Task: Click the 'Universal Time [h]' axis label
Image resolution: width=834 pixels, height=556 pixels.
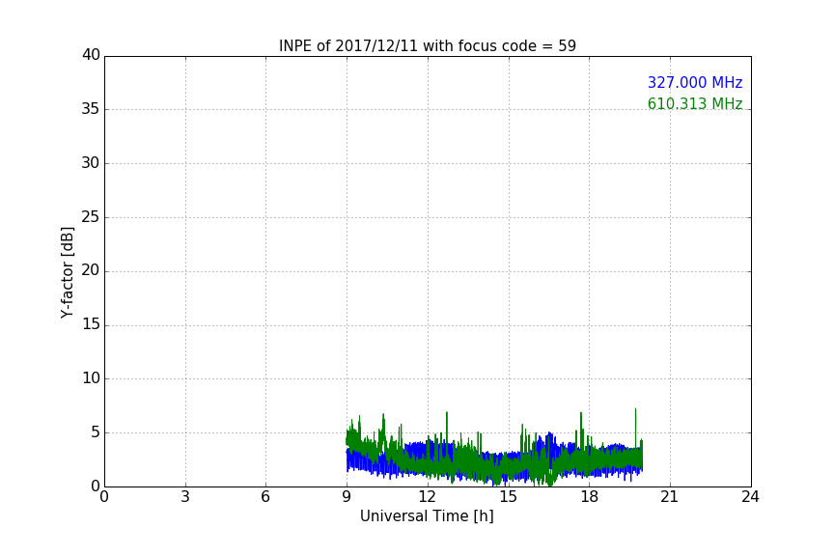Action: pyautogui.click(x=427, y=516)
